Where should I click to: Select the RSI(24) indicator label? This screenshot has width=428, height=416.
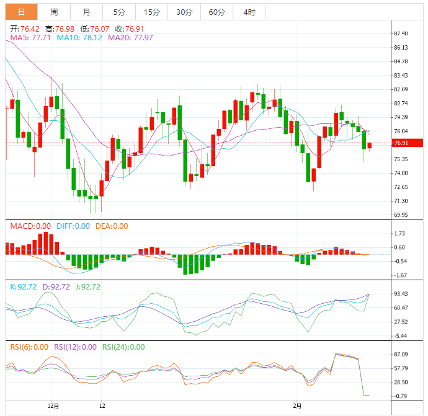(x=123, y=347)
